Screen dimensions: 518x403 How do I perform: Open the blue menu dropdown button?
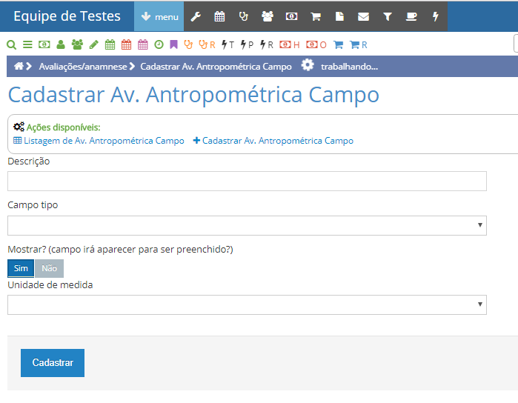point(159,16)
